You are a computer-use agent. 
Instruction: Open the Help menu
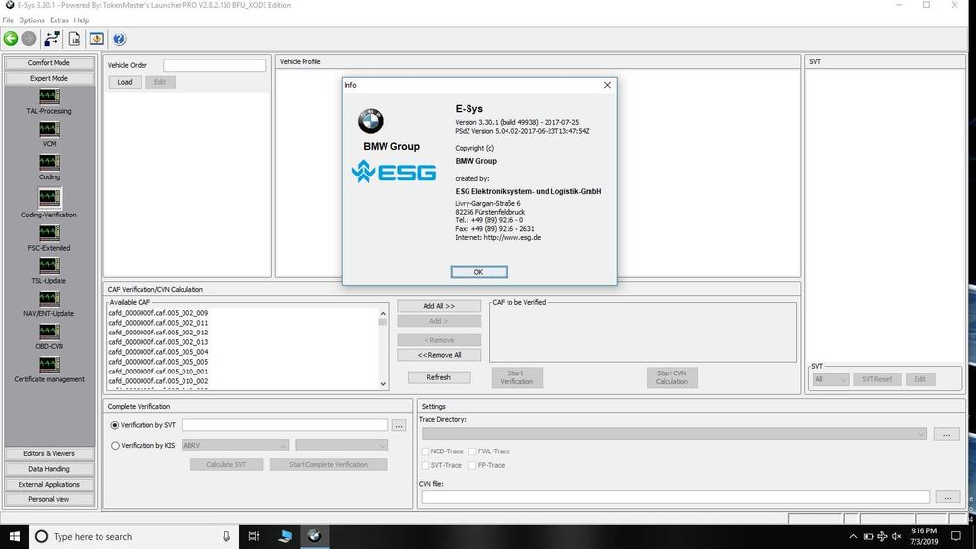coord(81,20)
